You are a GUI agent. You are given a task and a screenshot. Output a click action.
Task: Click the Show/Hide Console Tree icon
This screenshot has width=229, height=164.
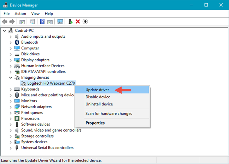(x=22, y=22)
